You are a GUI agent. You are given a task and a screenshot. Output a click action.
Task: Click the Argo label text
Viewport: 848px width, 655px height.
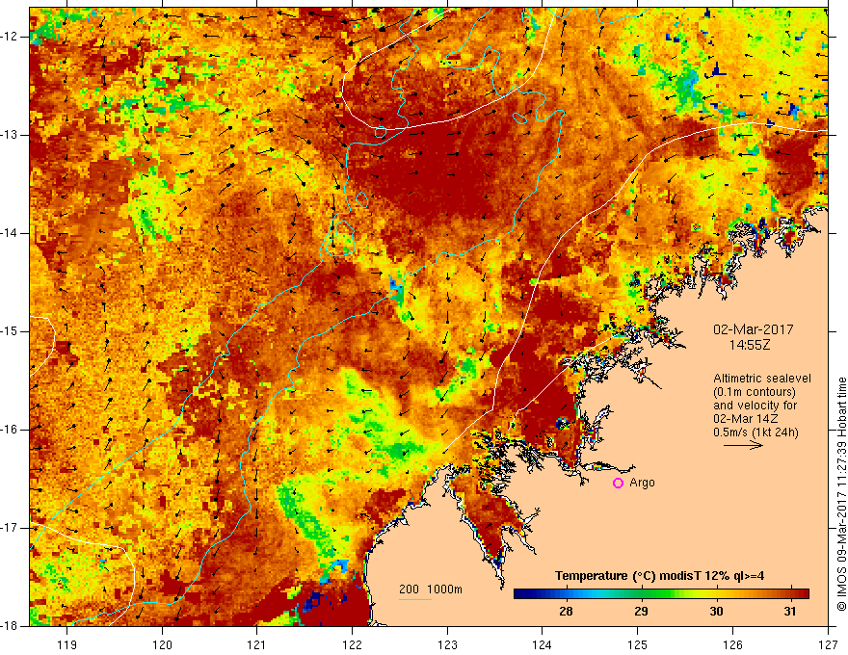tap(642, 483)
